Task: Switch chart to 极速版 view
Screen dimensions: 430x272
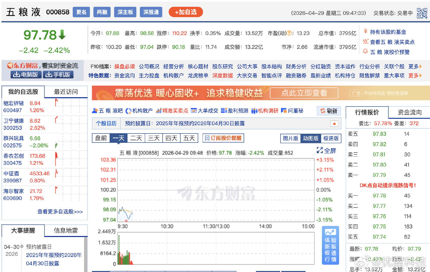Action: click(x=331, y=139)
